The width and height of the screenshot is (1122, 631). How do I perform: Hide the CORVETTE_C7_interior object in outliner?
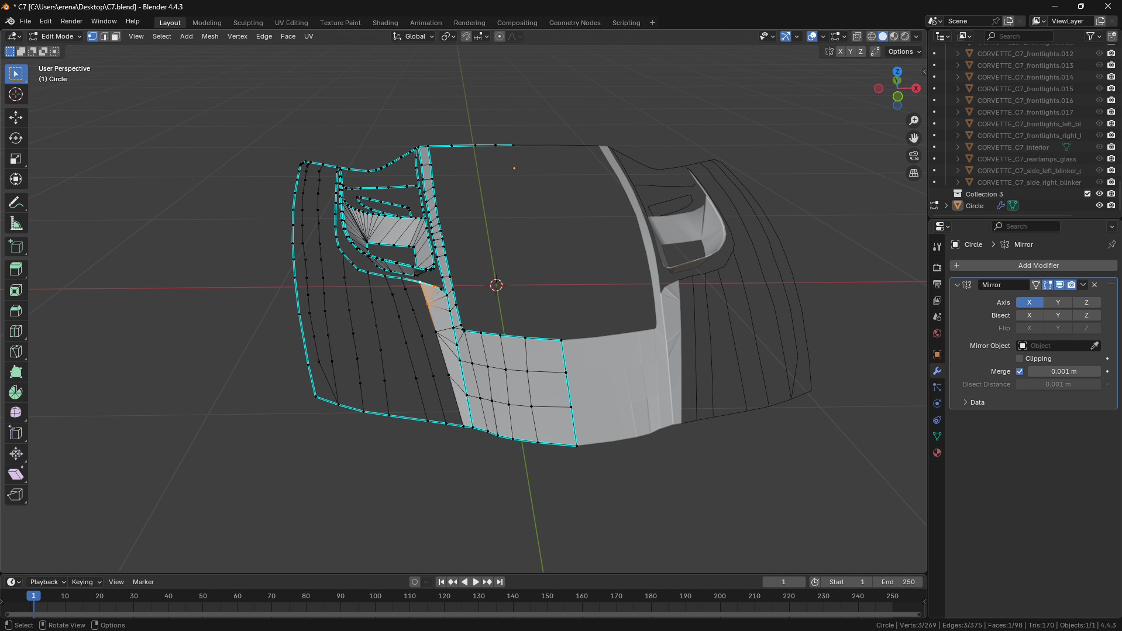tap(1099, 147)
